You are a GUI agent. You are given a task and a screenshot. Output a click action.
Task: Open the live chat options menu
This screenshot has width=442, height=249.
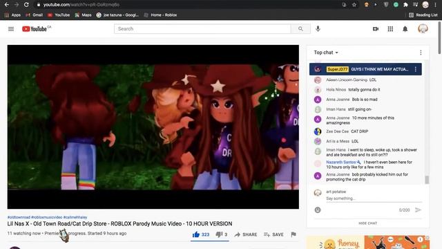[421, 53]
